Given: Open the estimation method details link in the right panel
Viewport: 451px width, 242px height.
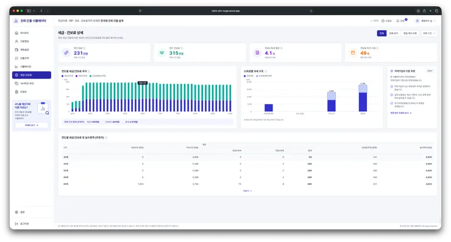Looking at the screenshot, I should [x=400, y=113].
